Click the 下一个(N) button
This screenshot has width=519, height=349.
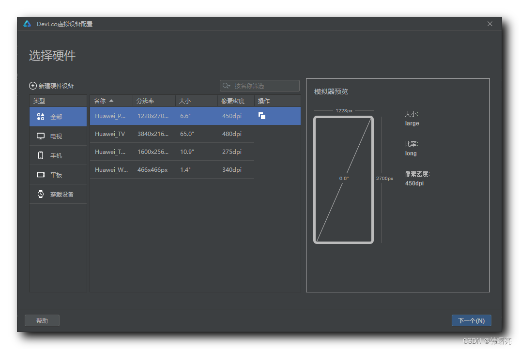click(472, 320)
